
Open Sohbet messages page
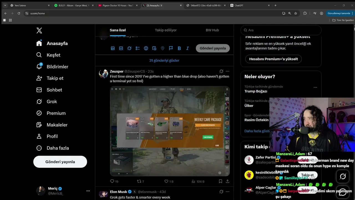point(49,90)
